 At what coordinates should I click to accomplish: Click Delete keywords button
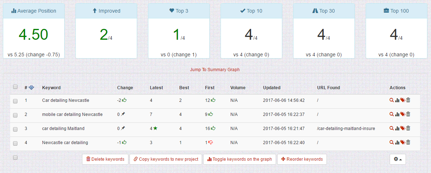click(x=105, y=159)
